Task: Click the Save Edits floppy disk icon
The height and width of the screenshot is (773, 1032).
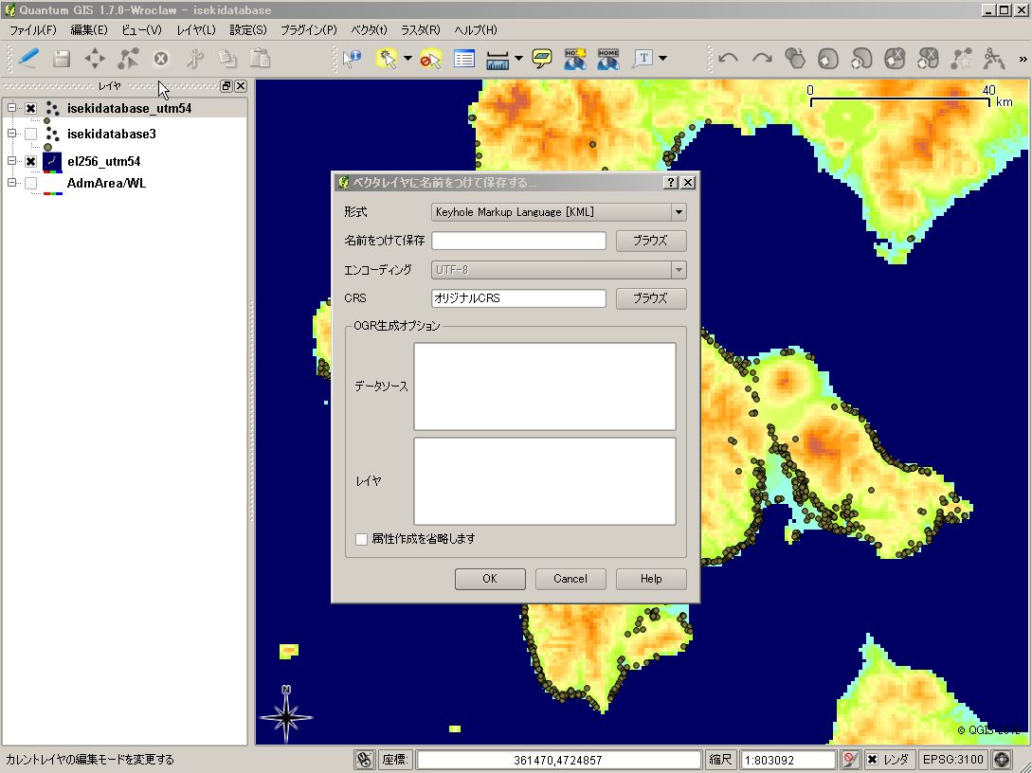Action: point(62,59)
